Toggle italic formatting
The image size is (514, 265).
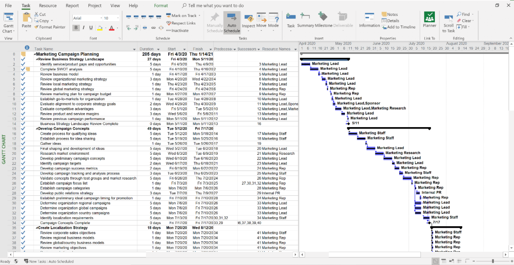point(83,27)
